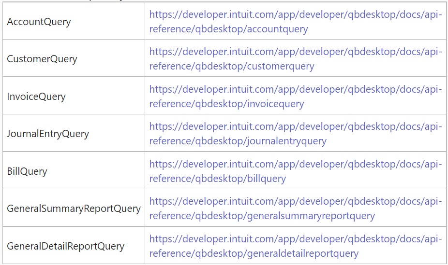Open the invoicequery API reference link

[296, 97]
